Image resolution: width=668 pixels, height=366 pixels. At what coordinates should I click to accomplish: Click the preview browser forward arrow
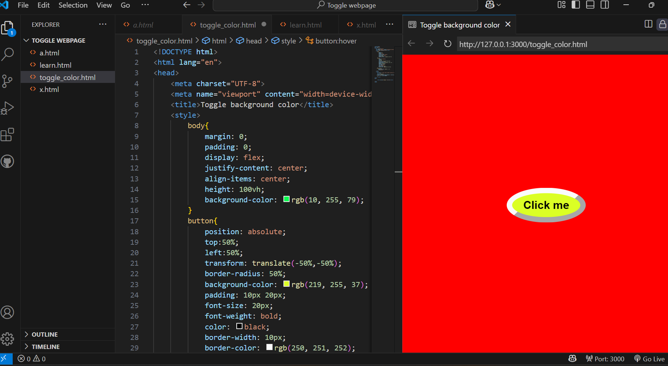point(430,43)
